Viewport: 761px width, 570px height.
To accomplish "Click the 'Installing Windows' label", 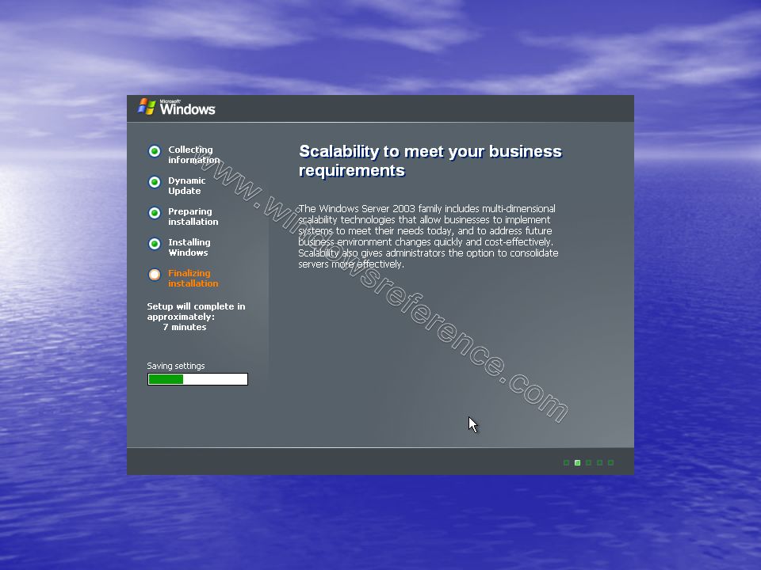I will point(189,247).
